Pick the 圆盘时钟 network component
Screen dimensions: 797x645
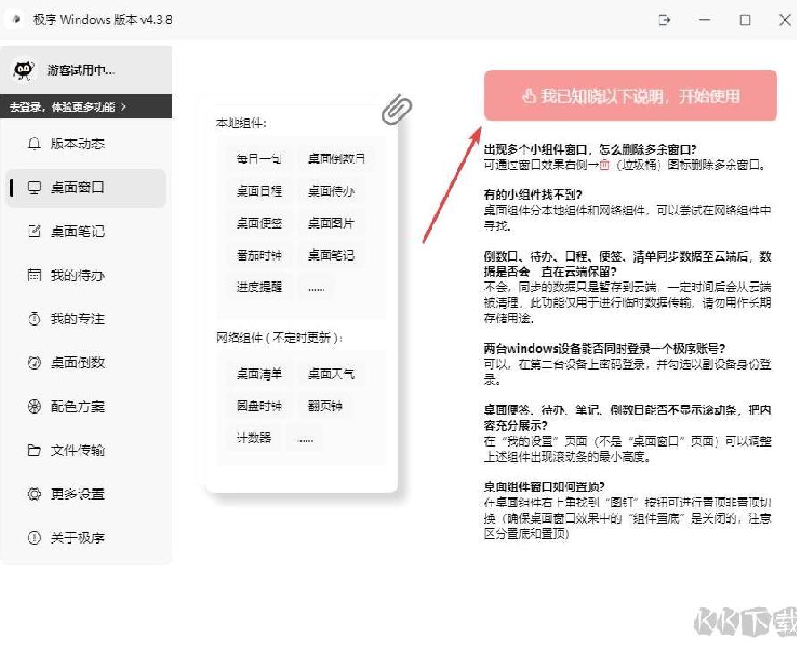click(x=259, y=406)
